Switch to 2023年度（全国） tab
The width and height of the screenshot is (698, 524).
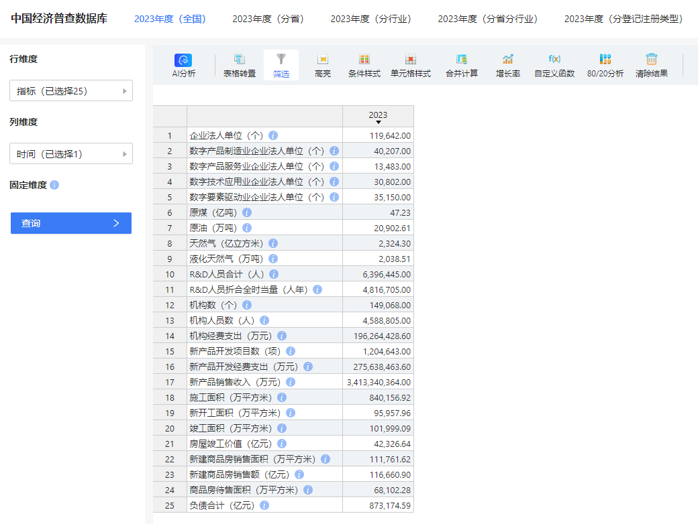tap(170, 19)
